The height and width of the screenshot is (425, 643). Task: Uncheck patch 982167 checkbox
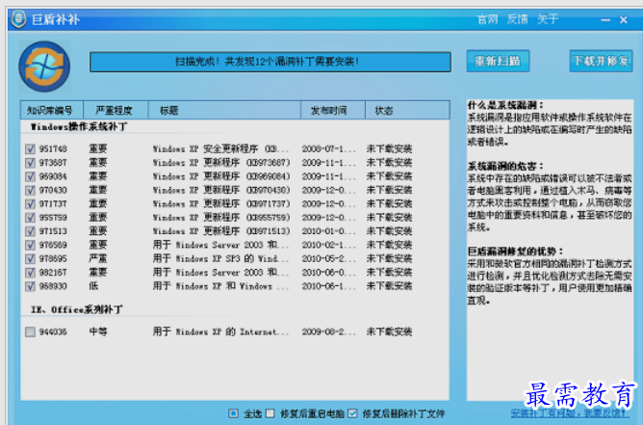point(30,272)
